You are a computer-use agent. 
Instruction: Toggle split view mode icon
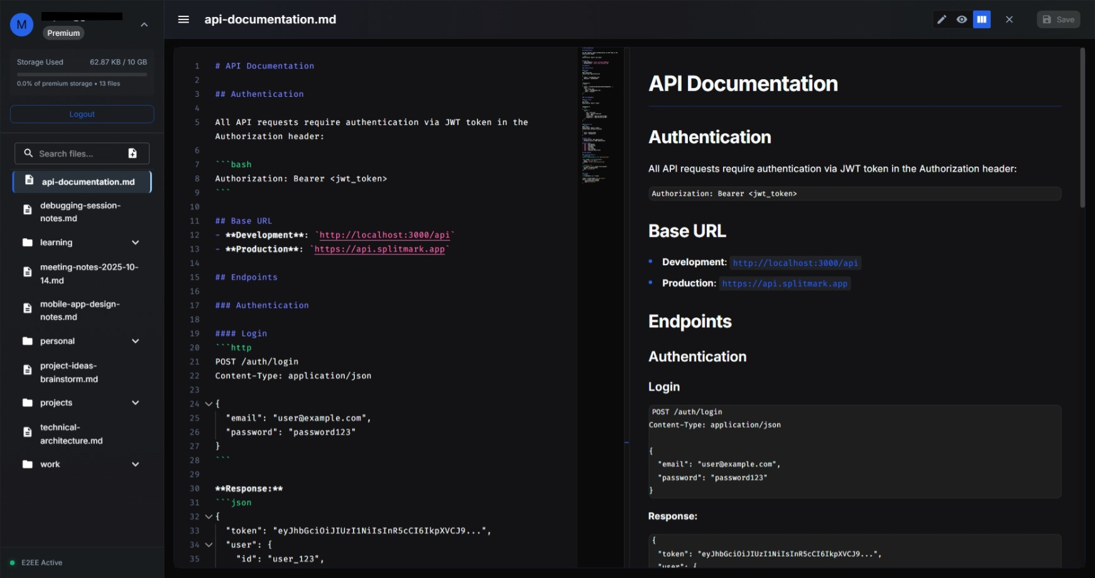coord(981,19)
